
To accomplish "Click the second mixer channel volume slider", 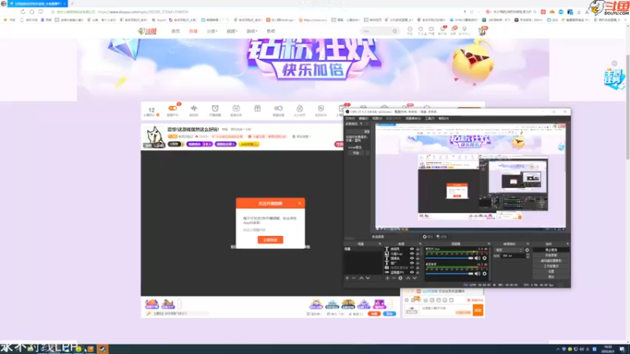I will 449,274.
